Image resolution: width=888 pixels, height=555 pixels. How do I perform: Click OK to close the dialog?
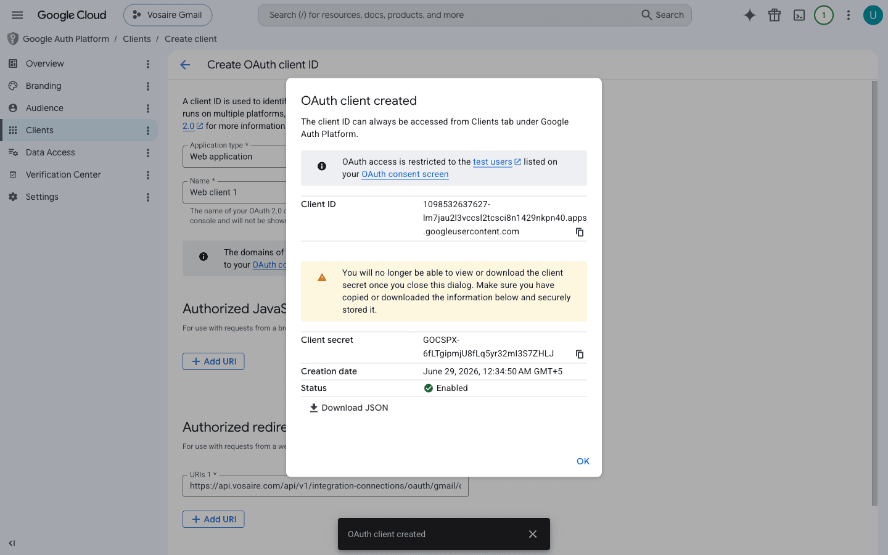click(x=583, y=461)
